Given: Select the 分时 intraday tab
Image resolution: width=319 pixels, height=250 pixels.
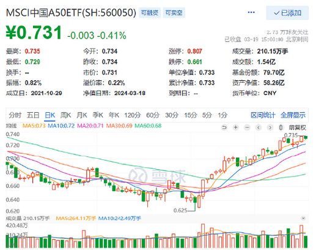Looking at the screenshot, I should click(15, 115).
